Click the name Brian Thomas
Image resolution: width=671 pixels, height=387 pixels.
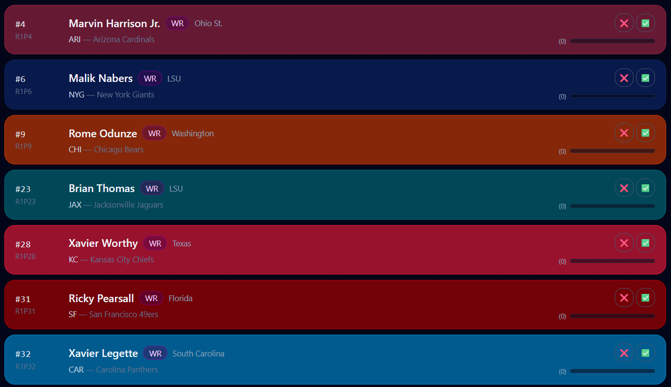coord(102,188)
